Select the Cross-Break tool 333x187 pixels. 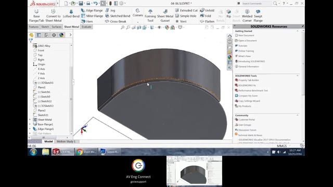coord(116,21)
